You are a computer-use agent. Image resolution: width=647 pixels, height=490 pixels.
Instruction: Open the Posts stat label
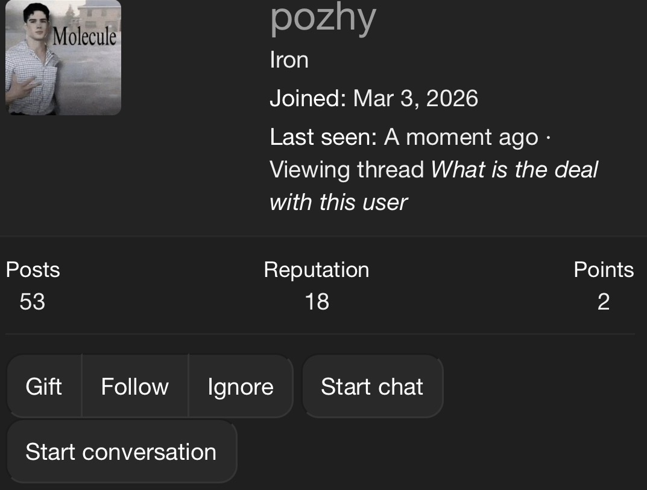pyautogui.click(x=33, y=270)
